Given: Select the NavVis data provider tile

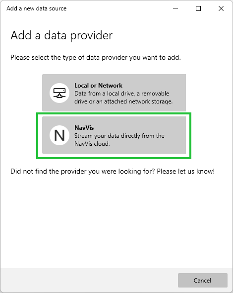Looking at the screenshot, I should pyautogui.click(x=114, y=135).
